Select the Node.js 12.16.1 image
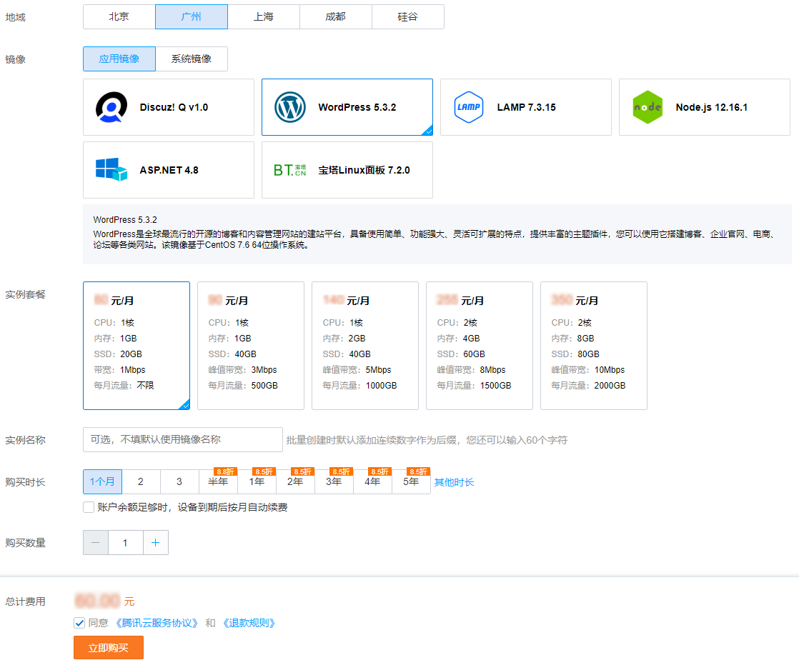Viewport: 799px width, 665px height. coord(704,106)
